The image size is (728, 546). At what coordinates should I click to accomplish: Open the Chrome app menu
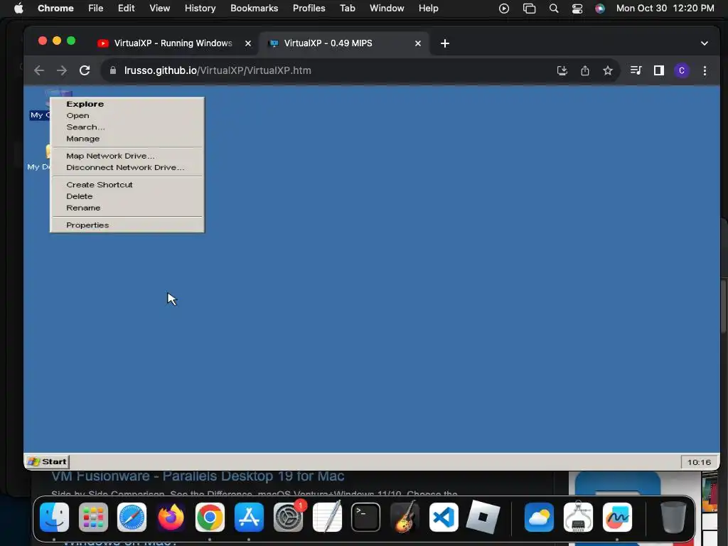pyautogui.click(x=55, y=9)
